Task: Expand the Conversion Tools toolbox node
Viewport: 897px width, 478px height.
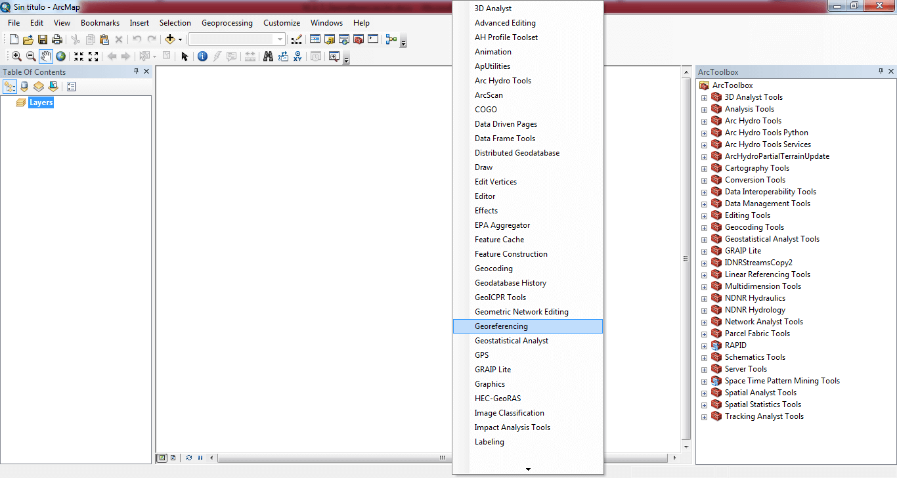Action: [704, 181]
